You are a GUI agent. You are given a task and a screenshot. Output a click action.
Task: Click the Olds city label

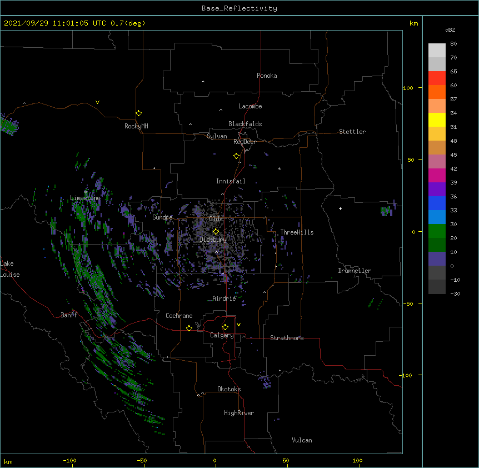point(216,219)
